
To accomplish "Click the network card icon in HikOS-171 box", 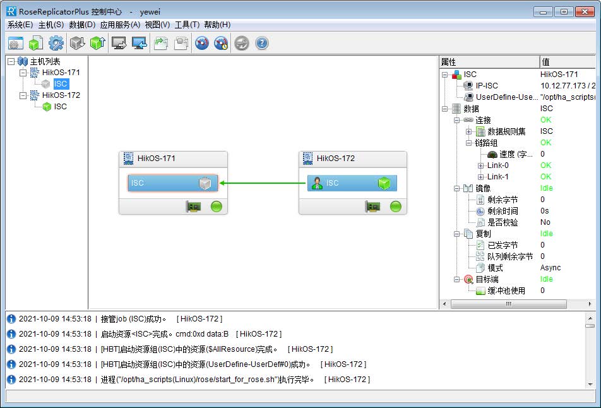I will (x=193, y=207).
